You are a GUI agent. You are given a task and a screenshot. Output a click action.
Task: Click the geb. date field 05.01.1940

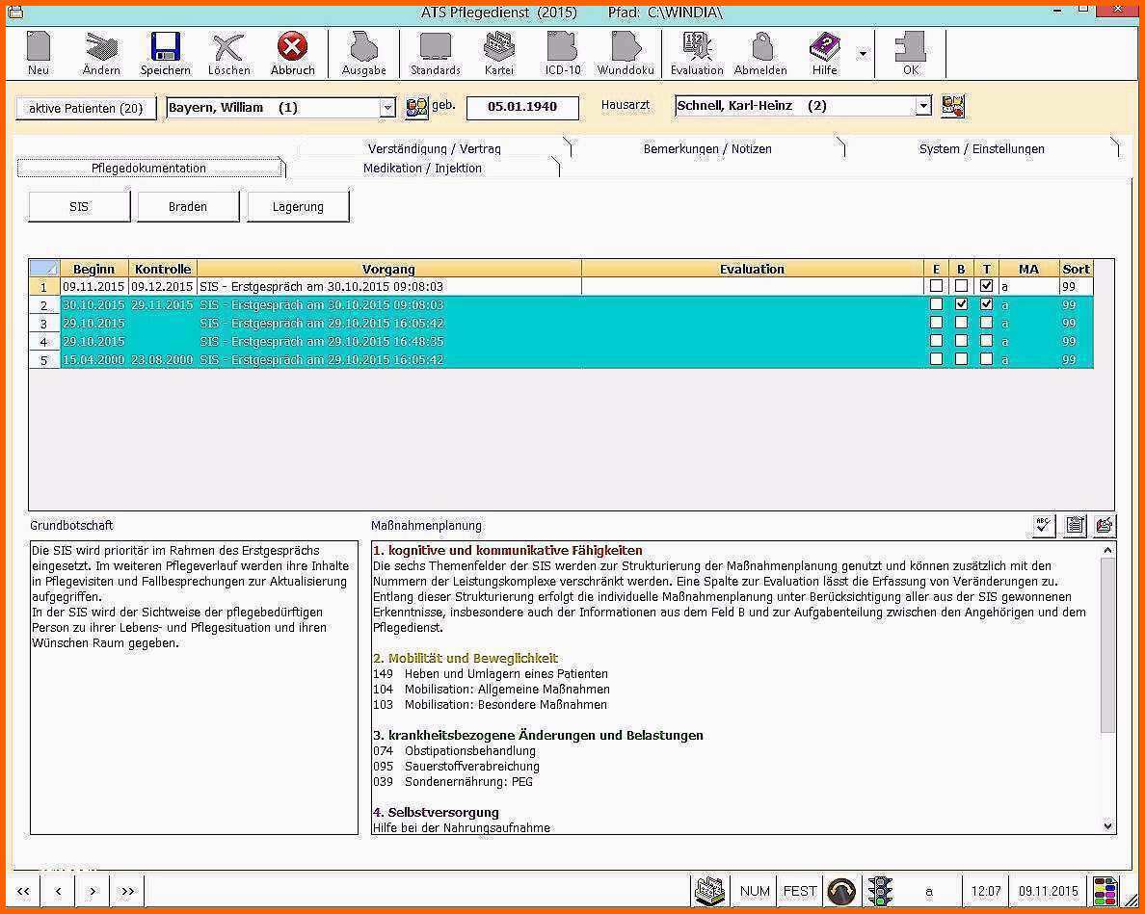click(x=522, y=107)
